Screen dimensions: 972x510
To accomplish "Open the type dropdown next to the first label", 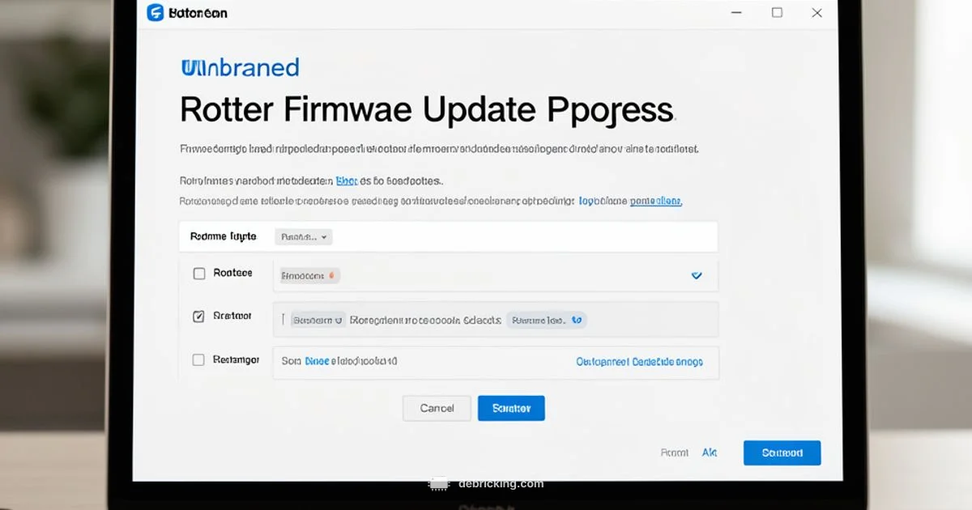I will [302, 236].
